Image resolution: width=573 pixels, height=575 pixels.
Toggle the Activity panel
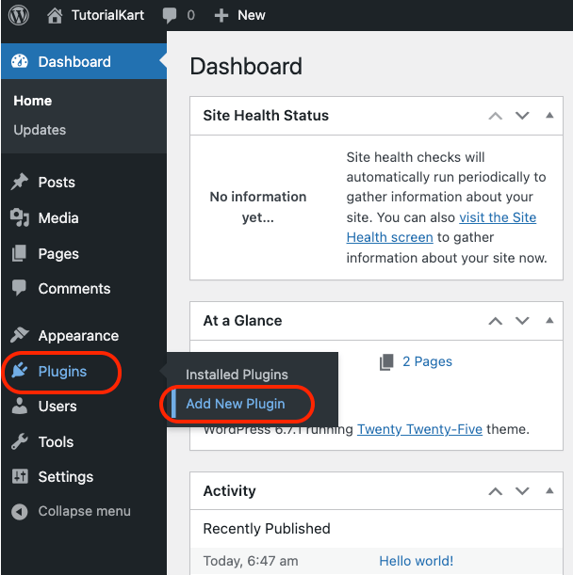click(x=549, y=490)
